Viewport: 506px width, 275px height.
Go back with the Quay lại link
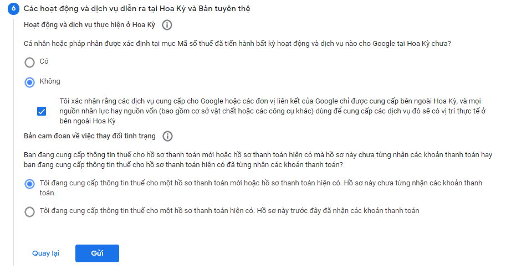click(45, 253)
